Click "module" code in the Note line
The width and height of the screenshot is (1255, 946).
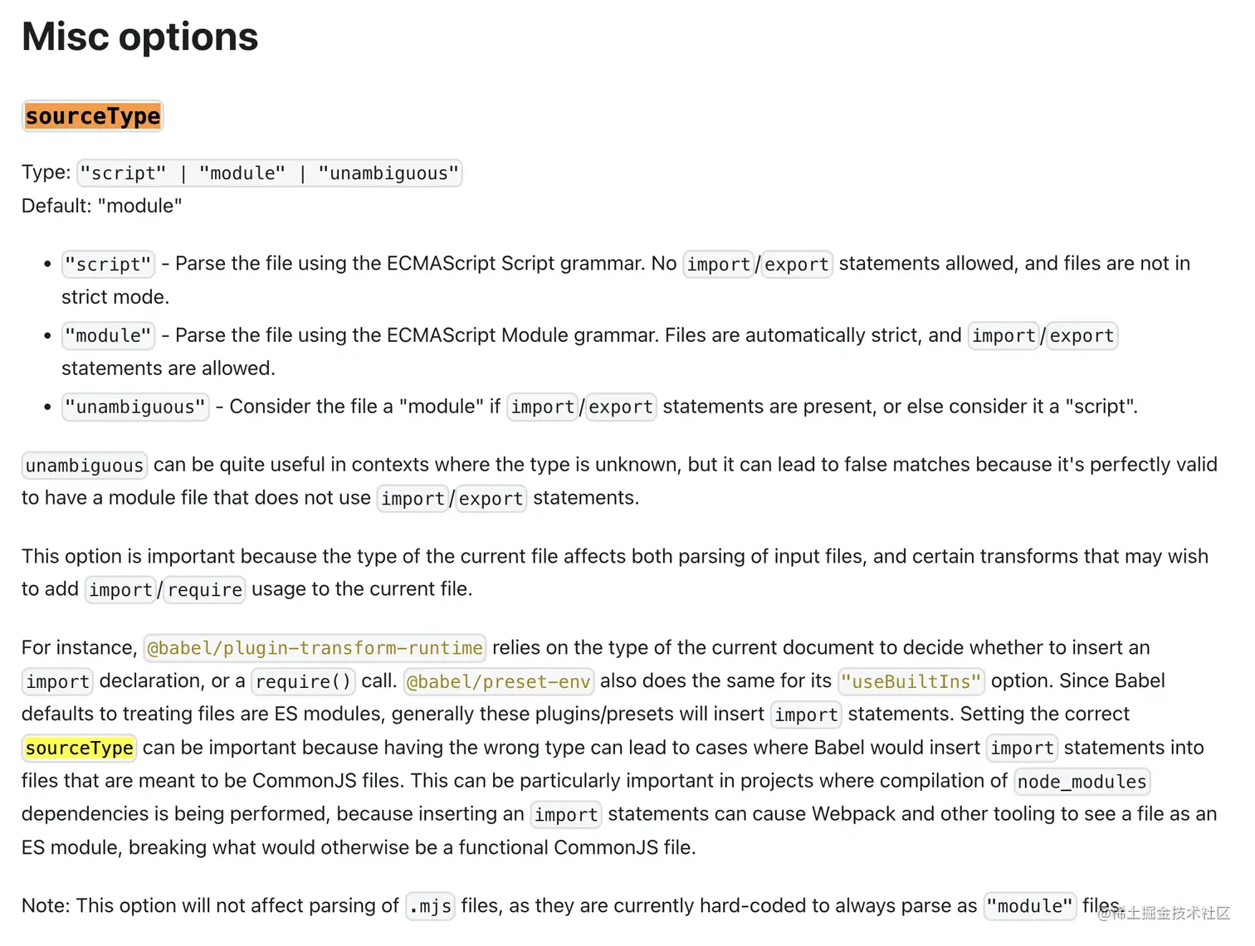(x=1029, y=906)
